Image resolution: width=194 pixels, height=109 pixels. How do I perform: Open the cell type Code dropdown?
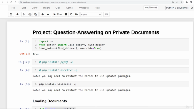point(91,15)
